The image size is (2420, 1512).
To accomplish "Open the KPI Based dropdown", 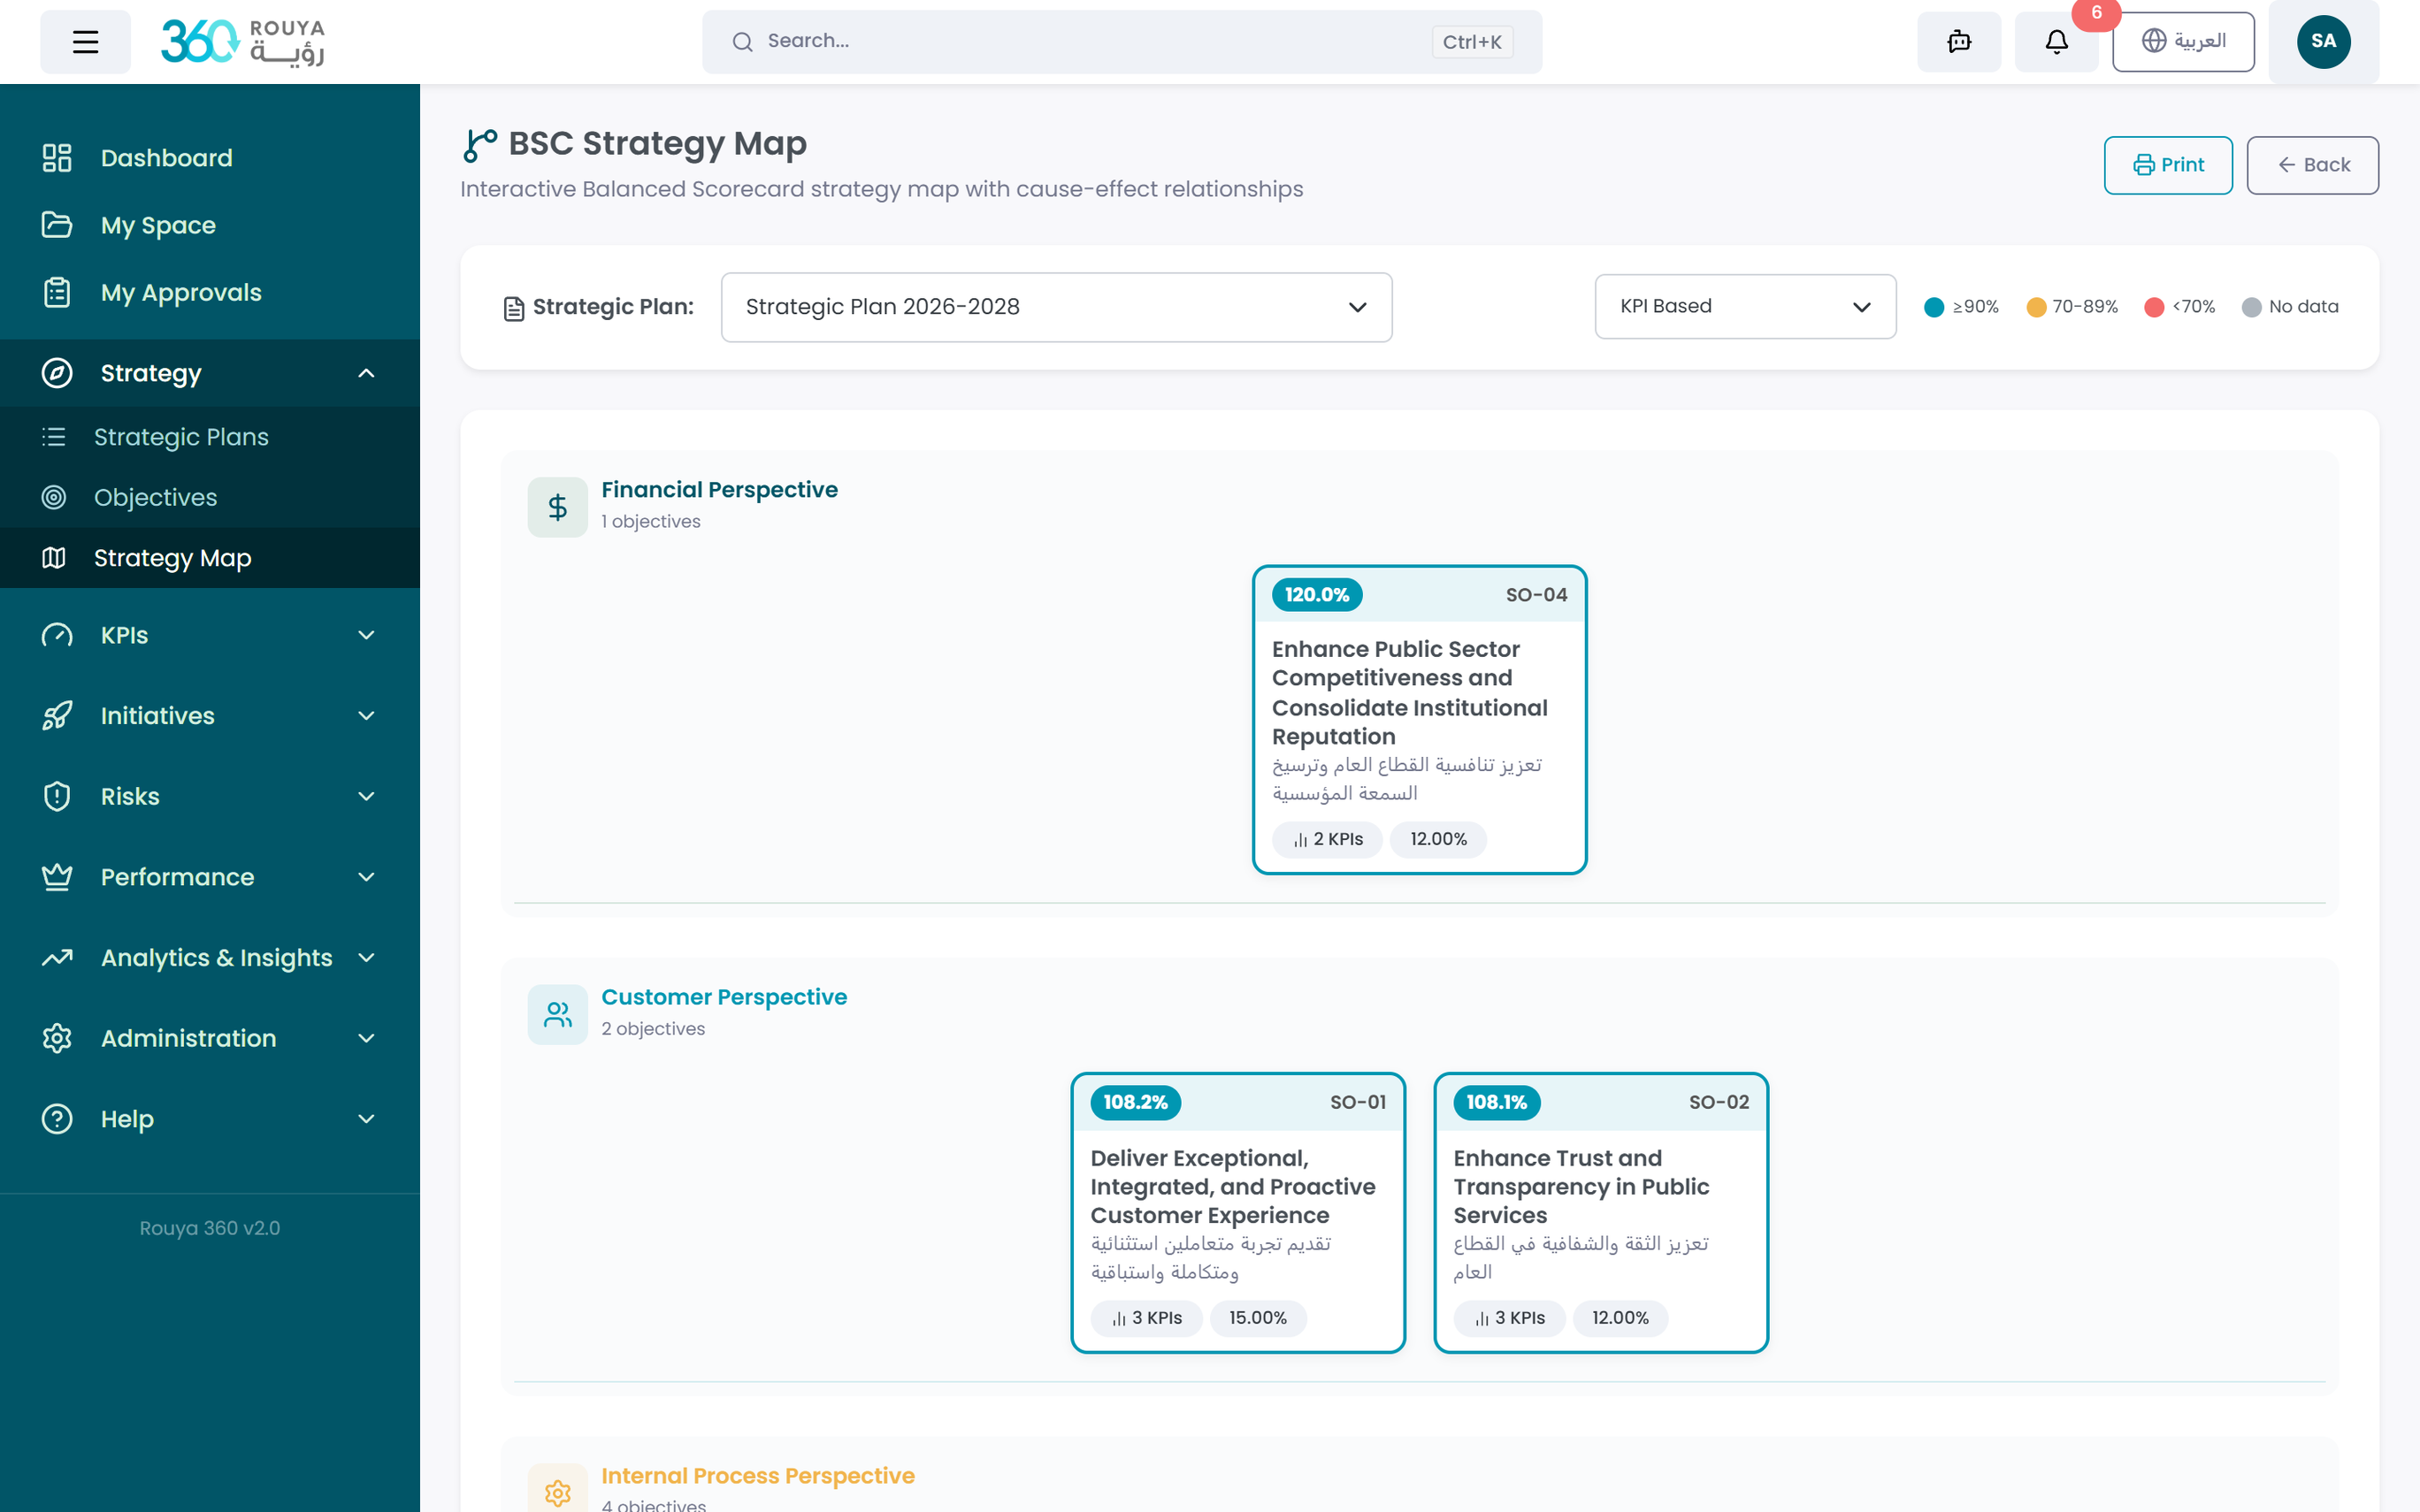I will (x=1745, y=307).
